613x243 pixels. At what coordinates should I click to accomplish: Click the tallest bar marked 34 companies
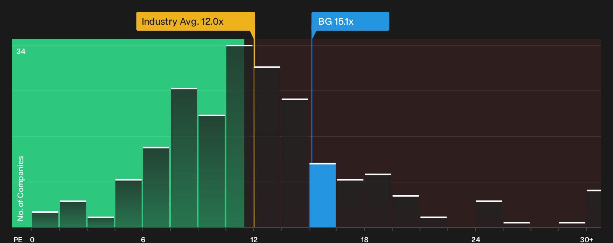click(239, 136)
